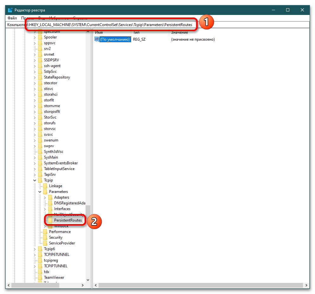Click the Synth3dVsc folder icon
Screen dimensions: 315x294
40,152
